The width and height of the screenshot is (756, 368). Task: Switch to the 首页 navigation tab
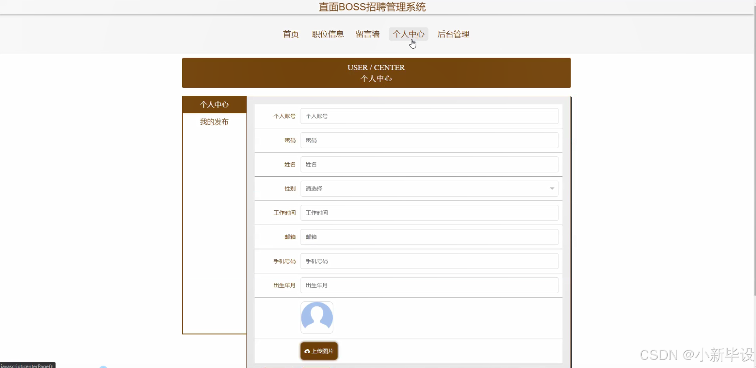tap(290, 34)
